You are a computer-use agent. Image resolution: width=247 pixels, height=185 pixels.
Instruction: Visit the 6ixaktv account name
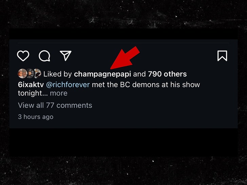pos(31,85)
